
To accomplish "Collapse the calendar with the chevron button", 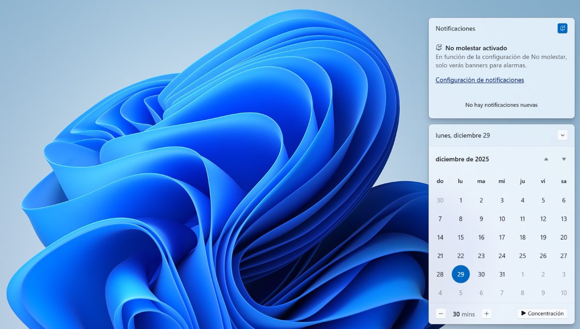I will click(x=562, y=135).
